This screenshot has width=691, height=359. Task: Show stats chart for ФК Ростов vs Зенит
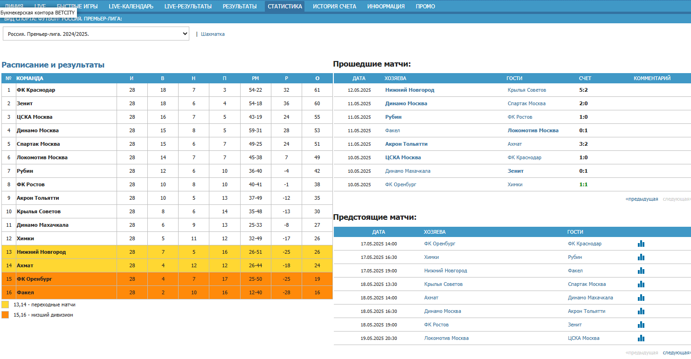point(641,325)
